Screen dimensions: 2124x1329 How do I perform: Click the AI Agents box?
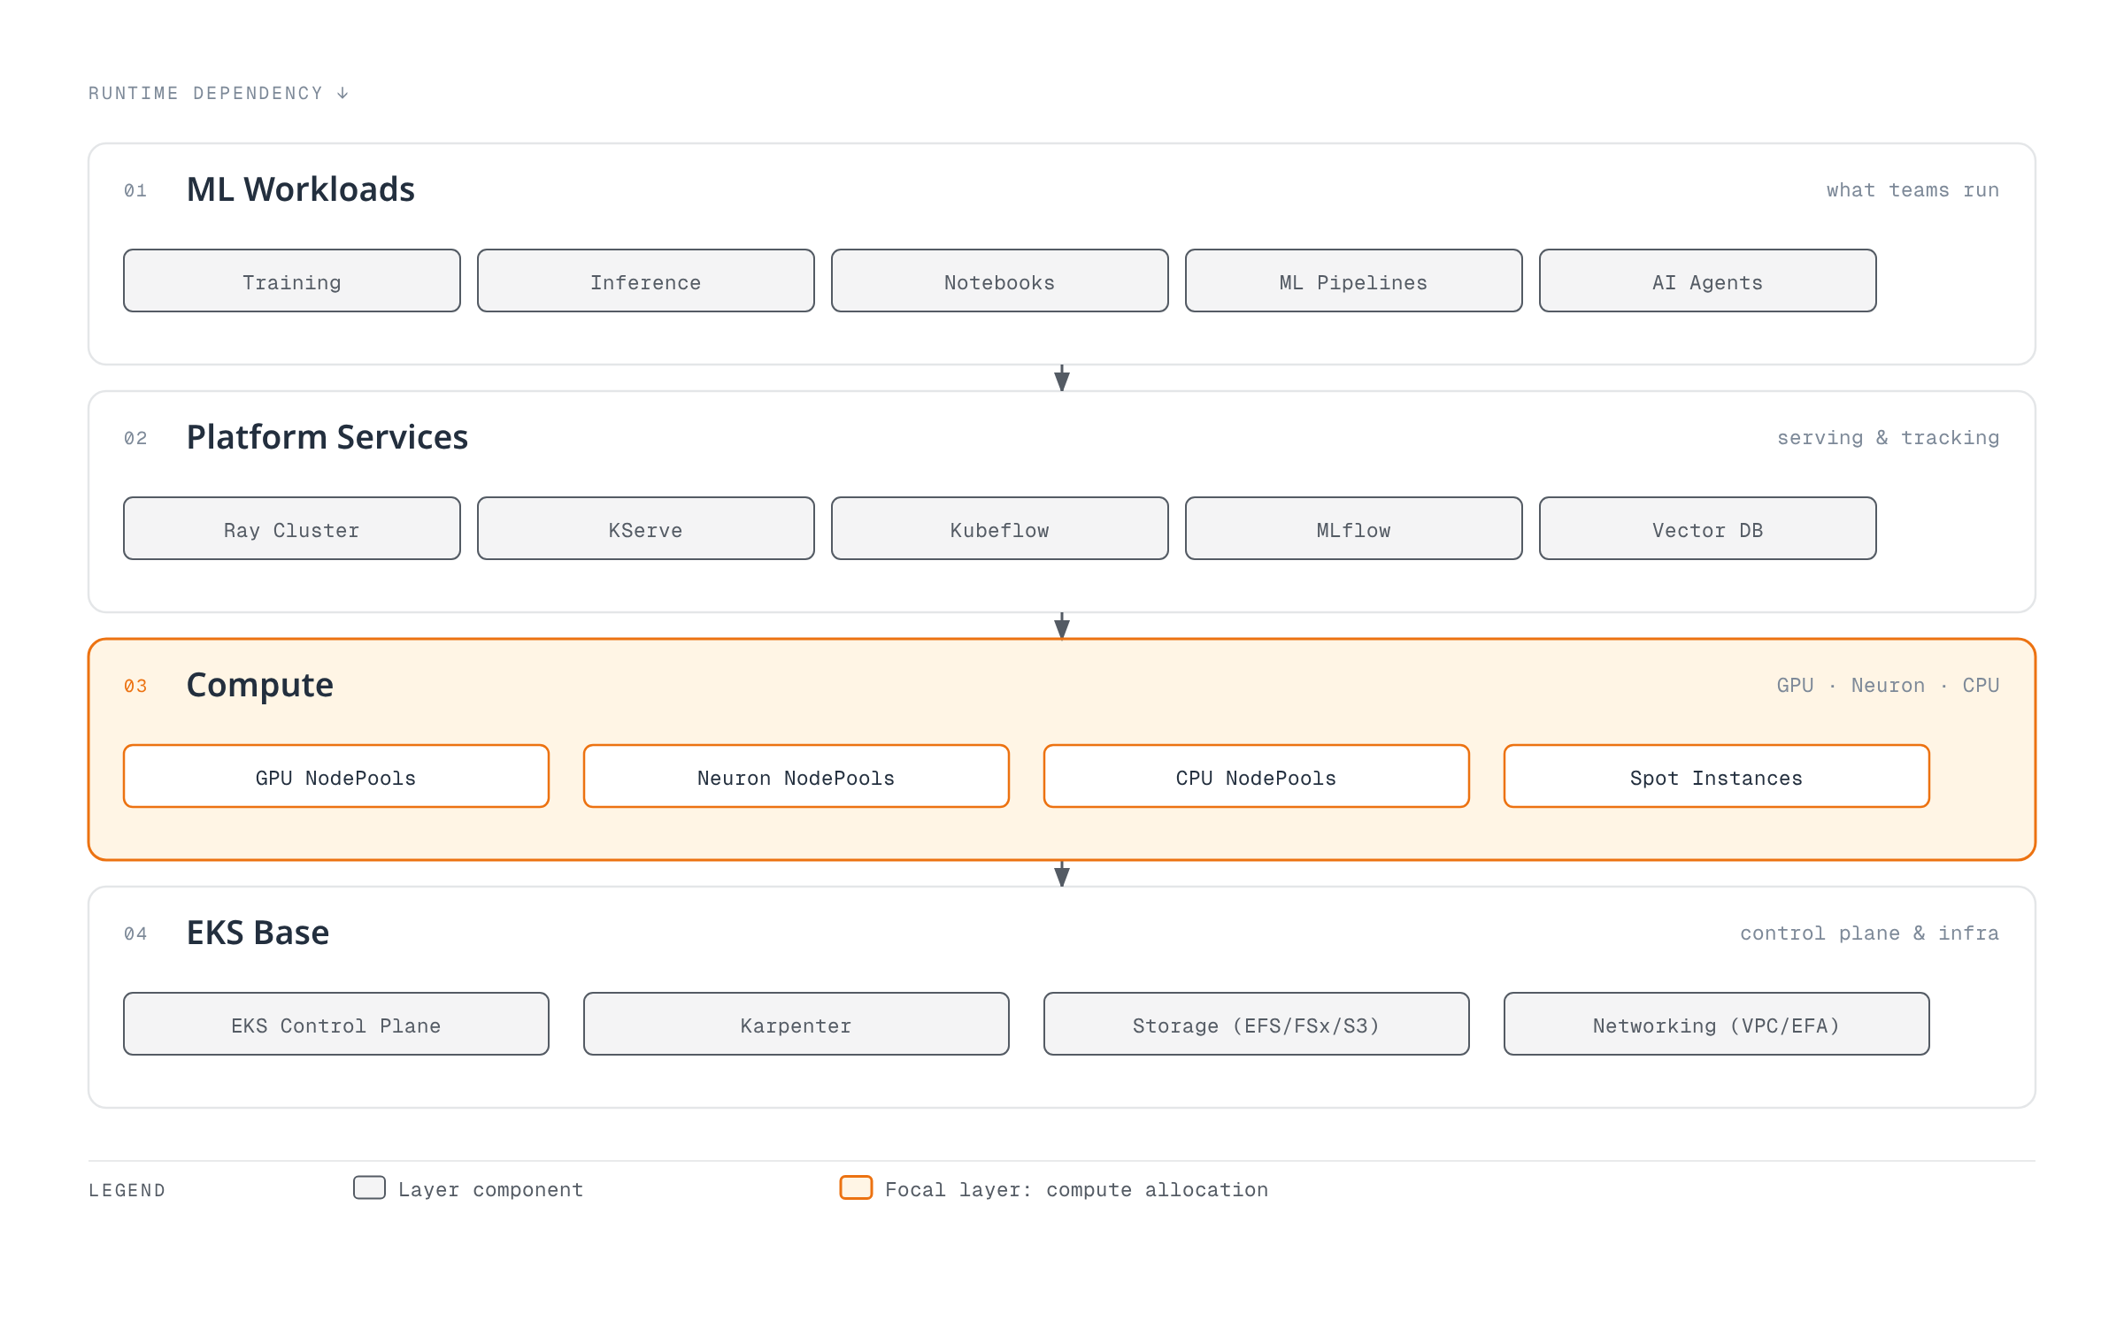(x=1708, y=280)
